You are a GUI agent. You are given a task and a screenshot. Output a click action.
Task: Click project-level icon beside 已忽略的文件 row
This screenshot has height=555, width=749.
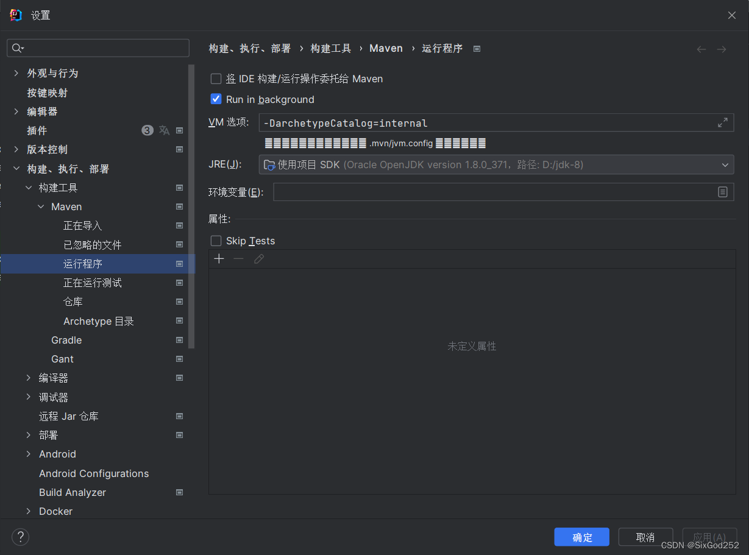(180, 244)
